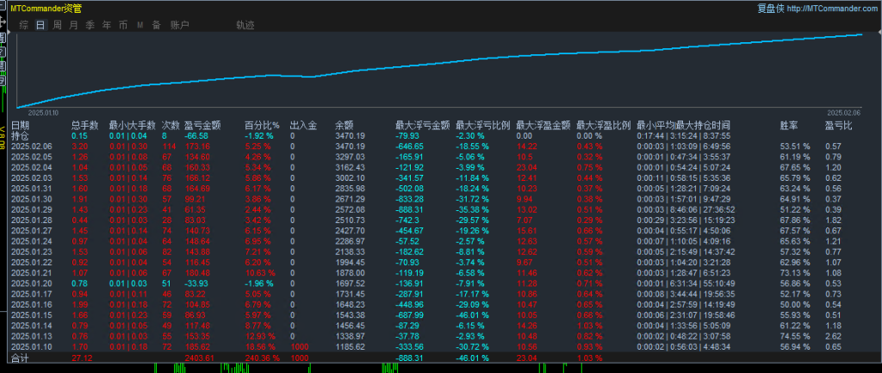Click the M tab
This screenshot has width=882, height=373.
click(x=140, y=25)
